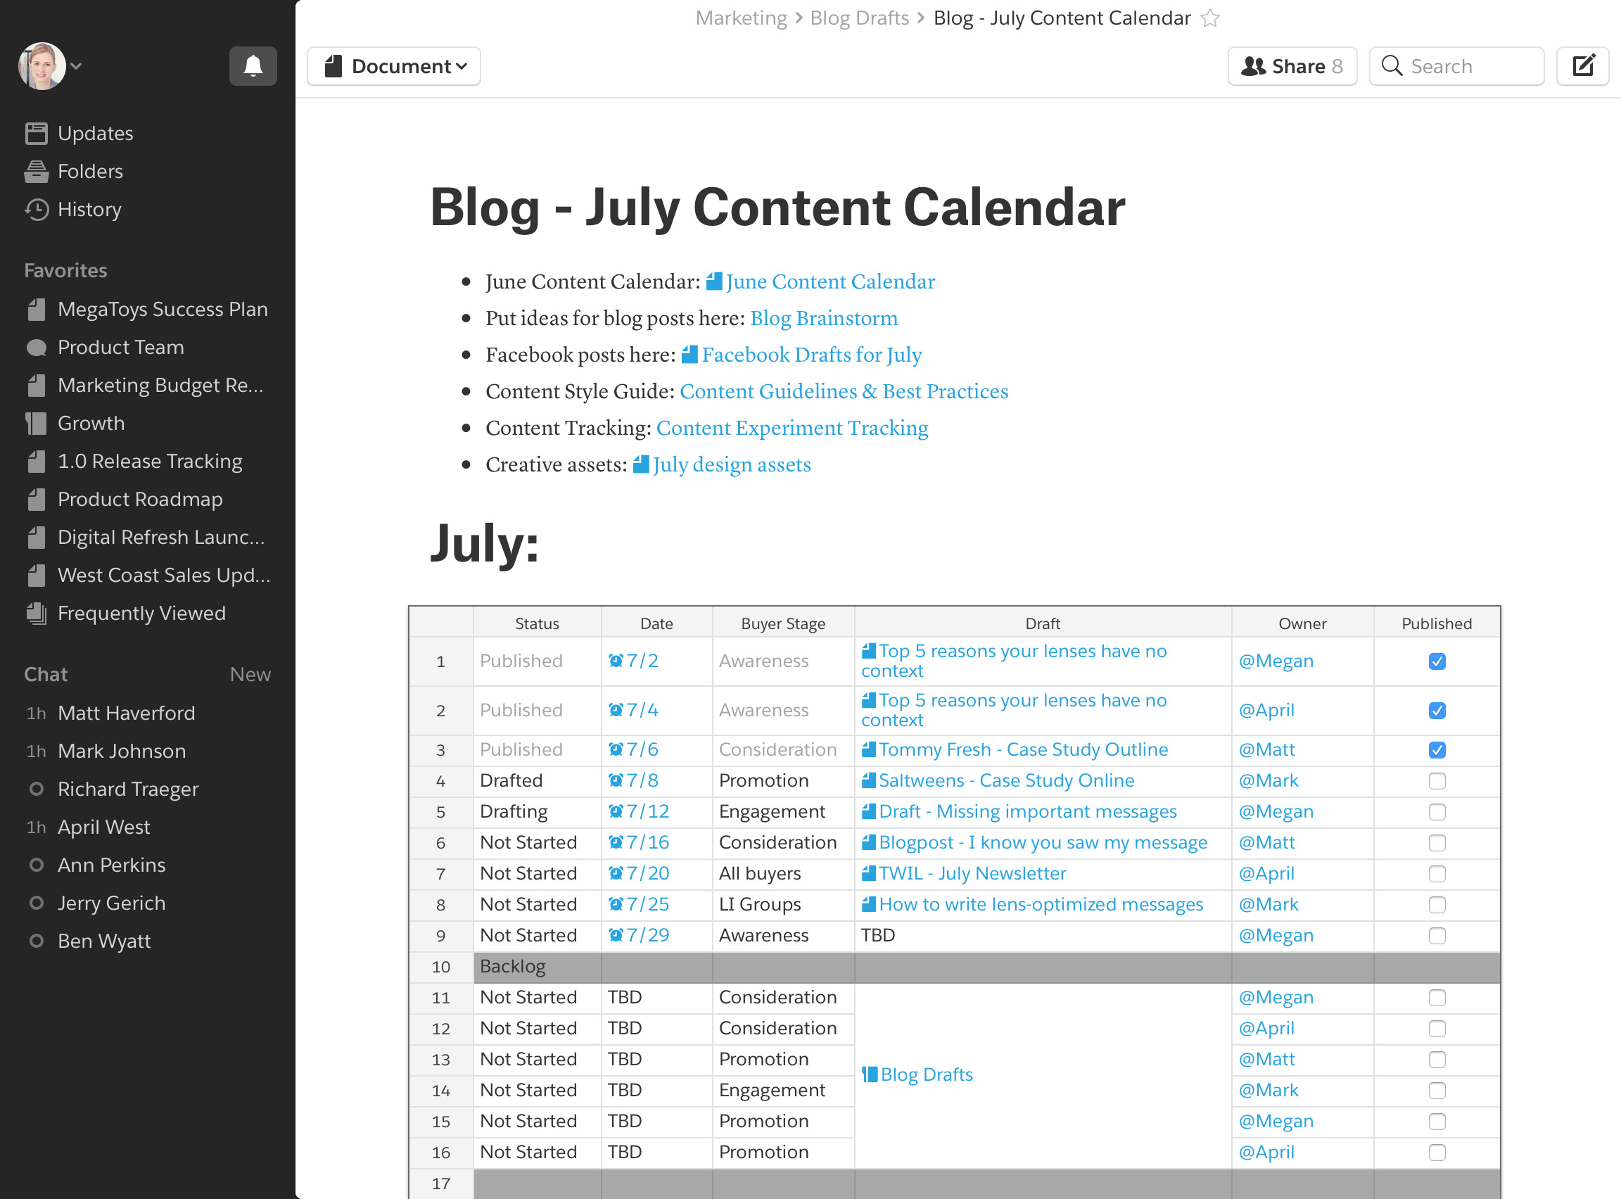Click the Search input field
The image size is (1621, 1199).
click(1466, 66)
